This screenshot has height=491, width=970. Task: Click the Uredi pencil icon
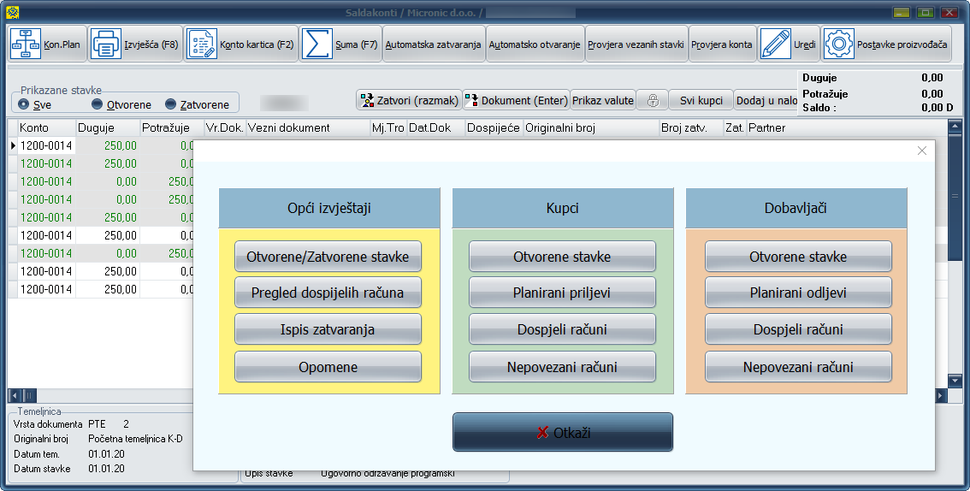pos(776,44)
